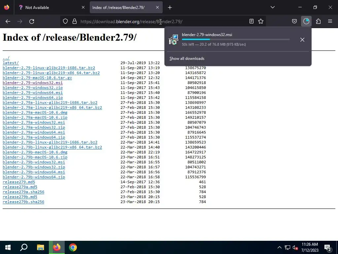Viewport: 338px width, 254px height.
Task: Click the Firefox view icon at top left
Action: coord(7,7)
